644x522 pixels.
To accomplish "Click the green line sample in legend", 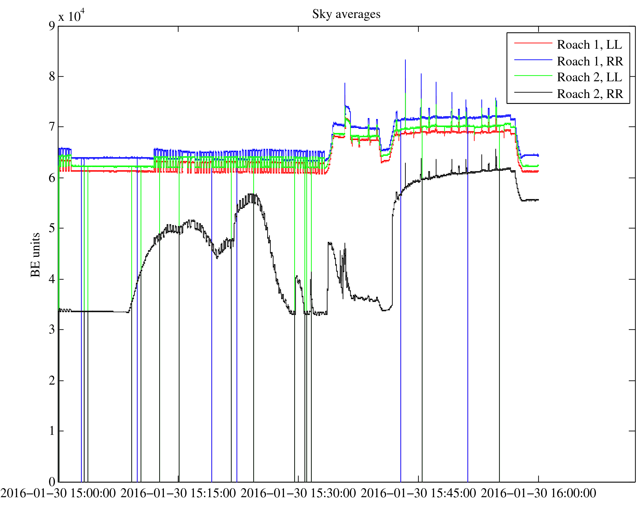I will point(533,76).
